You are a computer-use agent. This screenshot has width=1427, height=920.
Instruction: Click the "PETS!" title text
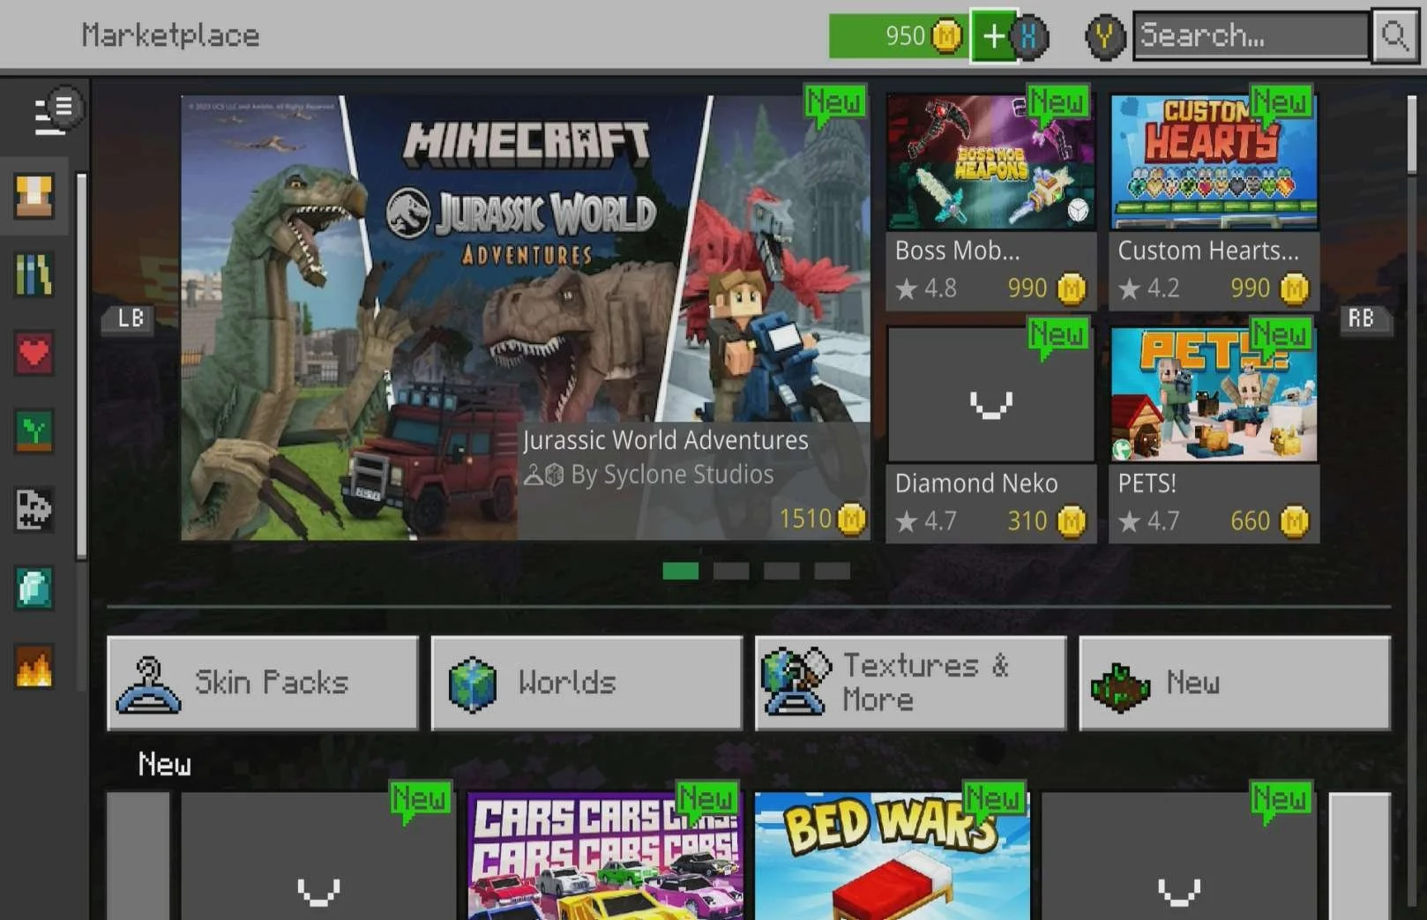(x=1147, y=483)
